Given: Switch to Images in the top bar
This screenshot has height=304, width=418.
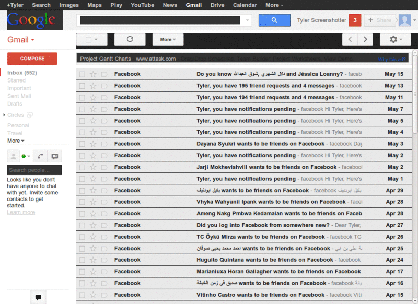Looking at the screenshot, I should point(69,5).
